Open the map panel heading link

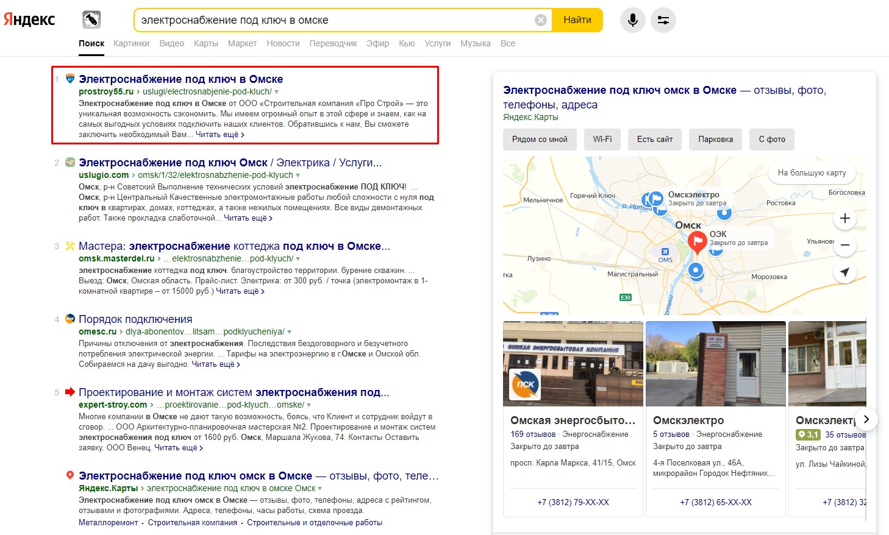tap(665, 97)
